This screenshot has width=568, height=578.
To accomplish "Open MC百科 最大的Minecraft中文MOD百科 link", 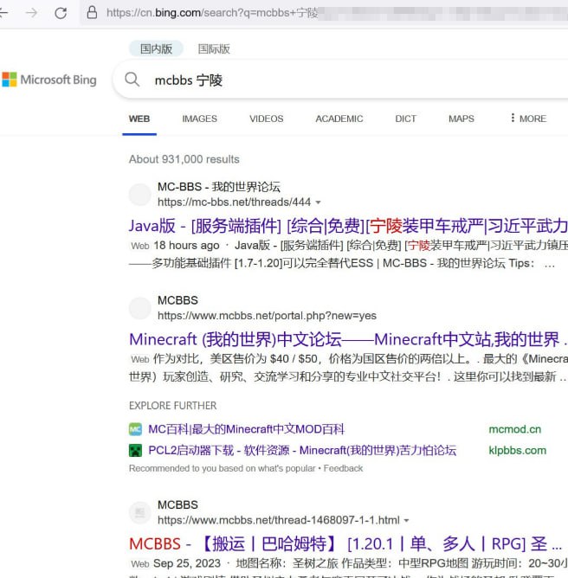I will (x=247, y=429).
